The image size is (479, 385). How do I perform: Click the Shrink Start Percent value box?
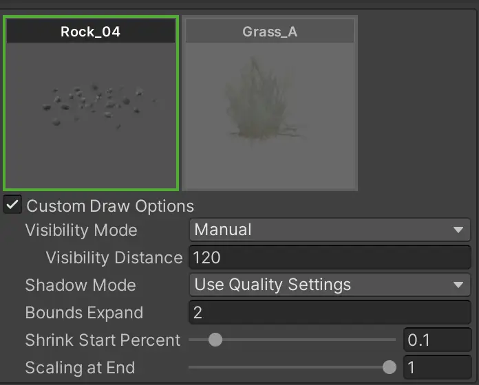436,340
